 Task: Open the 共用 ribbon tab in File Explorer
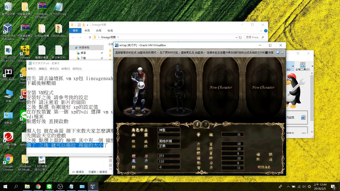[x=99, y=31]
